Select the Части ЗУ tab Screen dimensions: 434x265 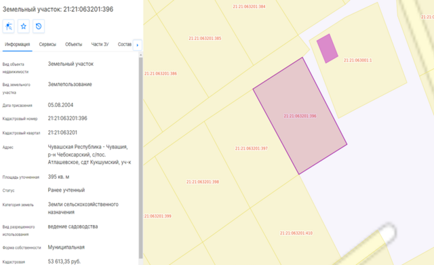(100, 45)
